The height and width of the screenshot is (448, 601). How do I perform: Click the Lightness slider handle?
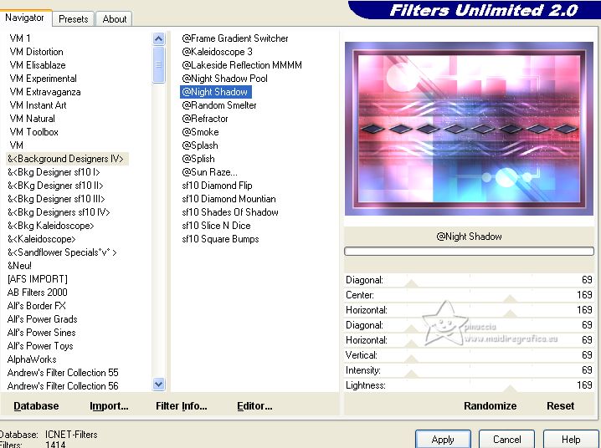point(510,389)
